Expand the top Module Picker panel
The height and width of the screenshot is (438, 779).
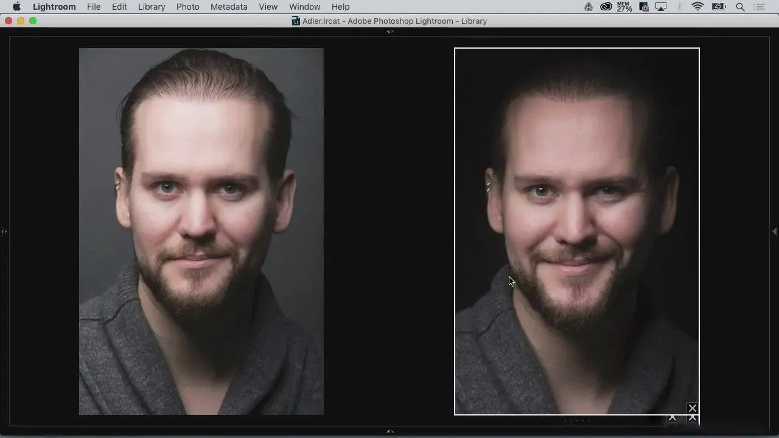tap(389, 31)
